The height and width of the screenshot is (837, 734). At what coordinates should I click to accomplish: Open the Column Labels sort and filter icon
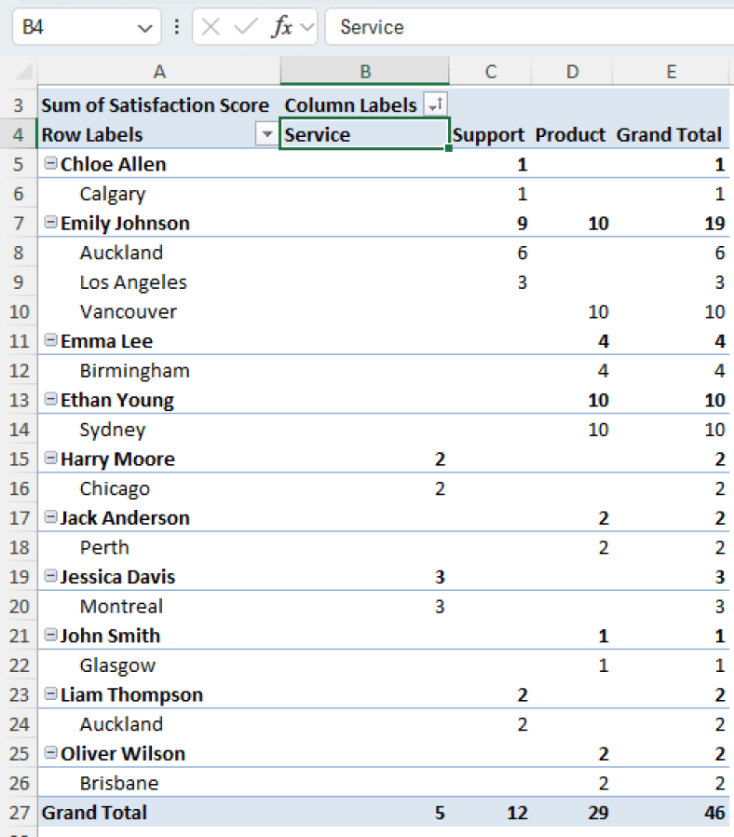(x=432, y=104)
